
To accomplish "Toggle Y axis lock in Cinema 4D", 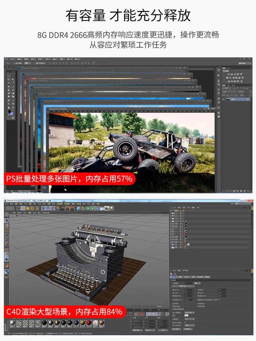I will (x=48, y=208).
